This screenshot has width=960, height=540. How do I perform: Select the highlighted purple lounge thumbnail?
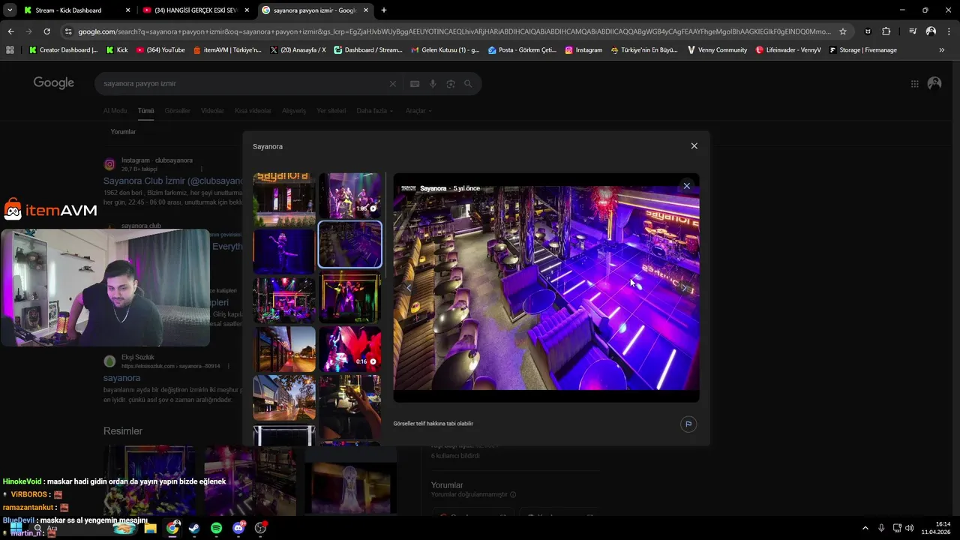click(350, 244)
